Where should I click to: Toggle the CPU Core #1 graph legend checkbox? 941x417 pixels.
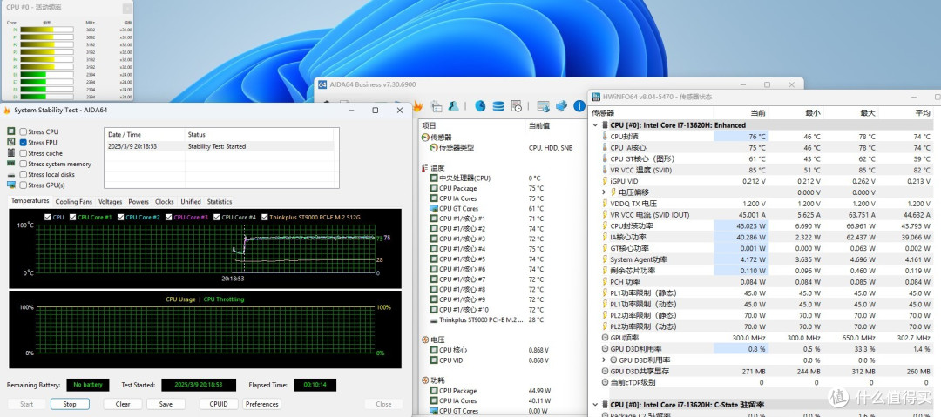click(x=72, y=217)
